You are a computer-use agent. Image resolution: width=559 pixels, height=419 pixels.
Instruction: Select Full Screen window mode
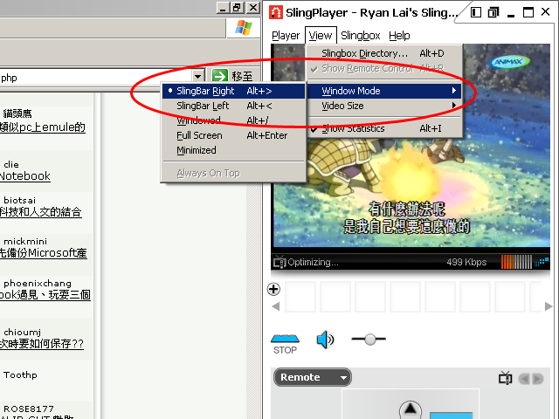coord(233,135)
